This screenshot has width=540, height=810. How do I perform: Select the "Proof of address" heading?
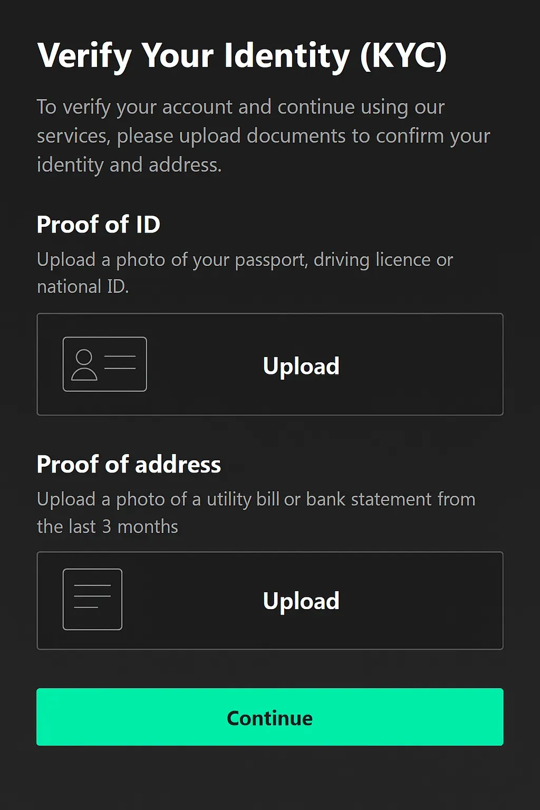tap(129, 465)
